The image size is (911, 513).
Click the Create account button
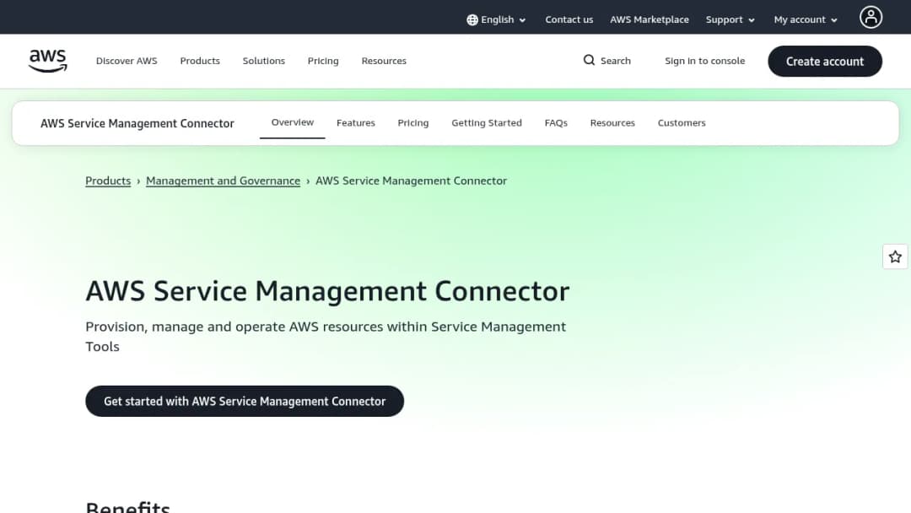click(x=824, y=61)
